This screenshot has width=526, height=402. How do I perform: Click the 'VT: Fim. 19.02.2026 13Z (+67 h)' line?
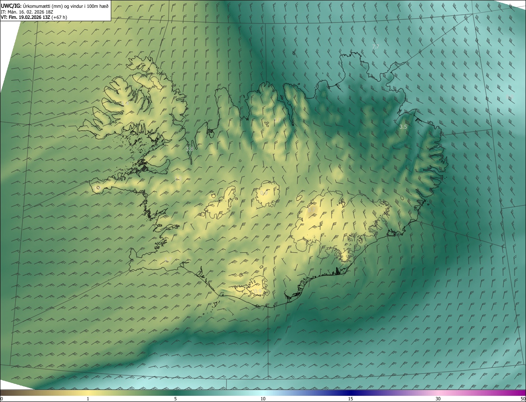[x=34, y=17]
